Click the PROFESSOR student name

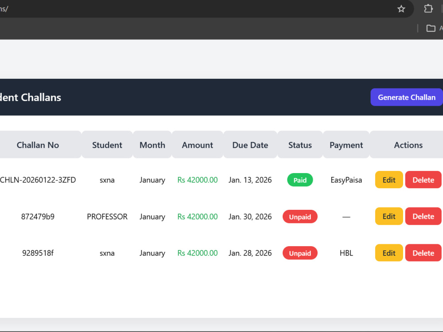[107, 216]
